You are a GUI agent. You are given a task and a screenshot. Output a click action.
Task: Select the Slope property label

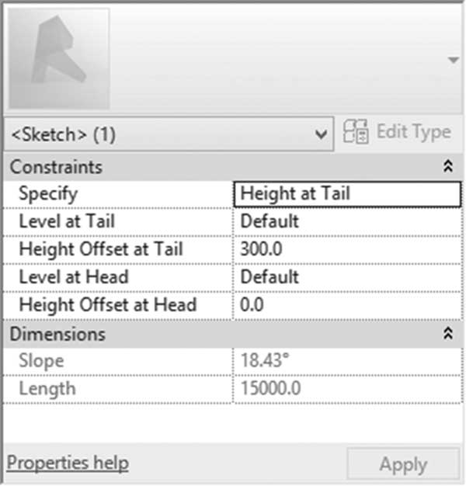coord(41,362)
